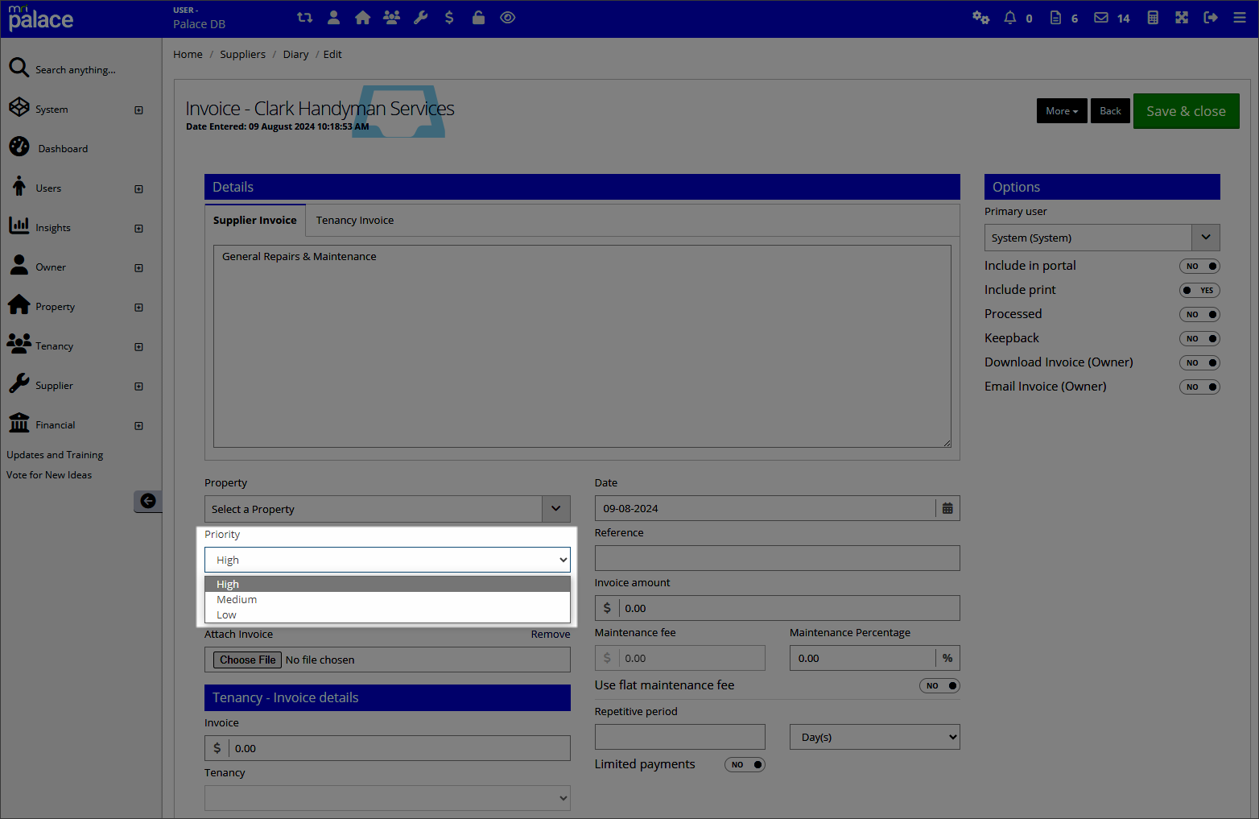The height and width of the screenshot is (819, 1259).
Task: Click the Save & close button
Action: pos(1186,110)
